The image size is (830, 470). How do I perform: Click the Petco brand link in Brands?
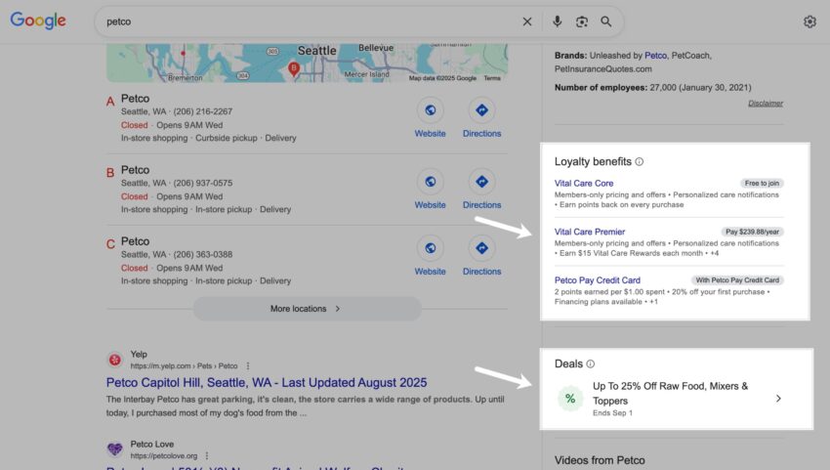click(x=655, y=55)
